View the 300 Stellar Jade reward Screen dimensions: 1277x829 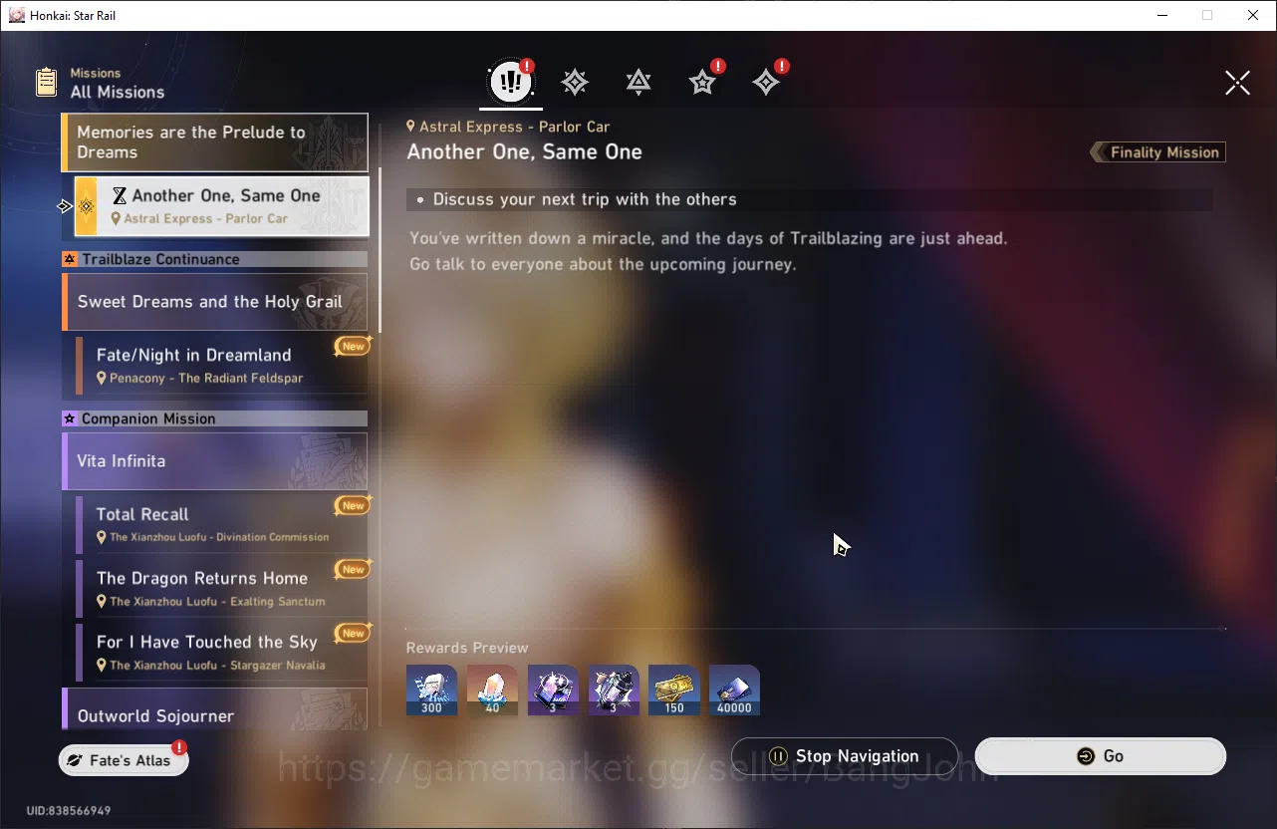point(431,691)
